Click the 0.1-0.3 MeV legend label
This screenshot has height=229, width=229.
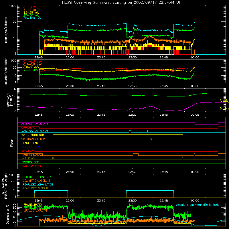pos(33,62)
